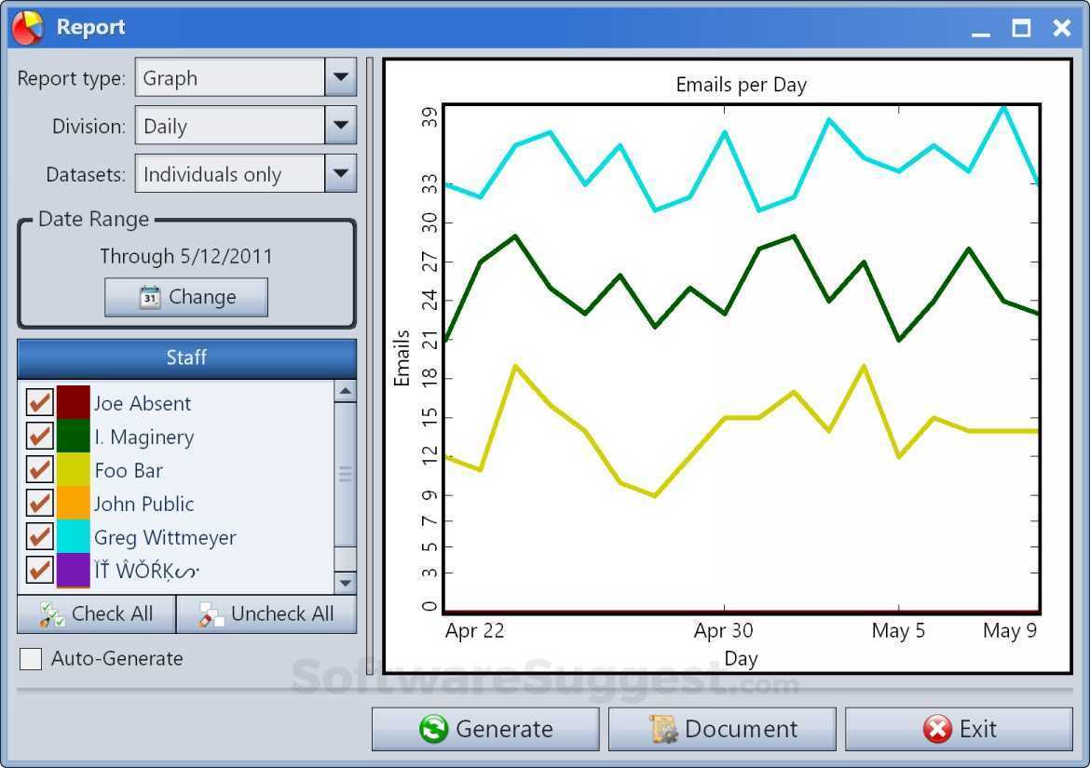Click the Apr 22 axis label
The height and width of the screenshot is (768, 1090).
[x=475, y=630]
